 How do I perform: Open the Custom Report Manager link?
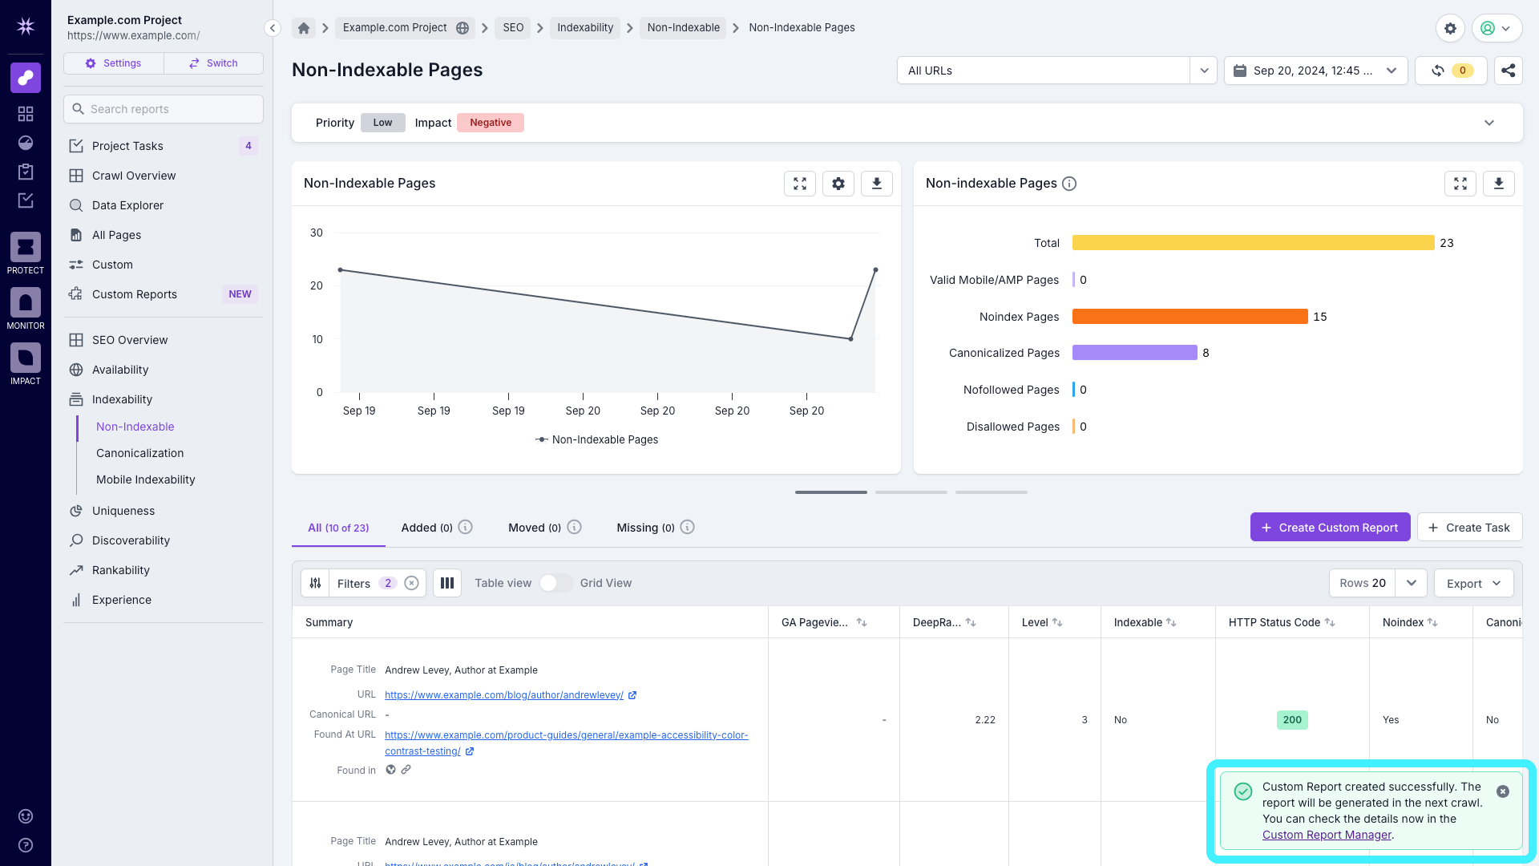point(1327,835)
